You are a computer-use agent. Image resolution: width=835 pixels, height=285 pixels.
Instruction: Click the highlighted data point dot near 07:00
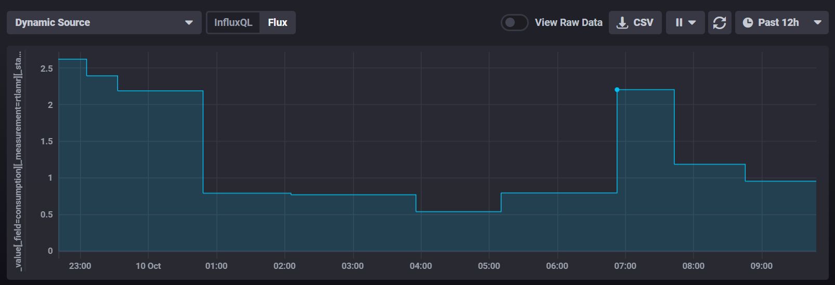click(x=617, y=90)
